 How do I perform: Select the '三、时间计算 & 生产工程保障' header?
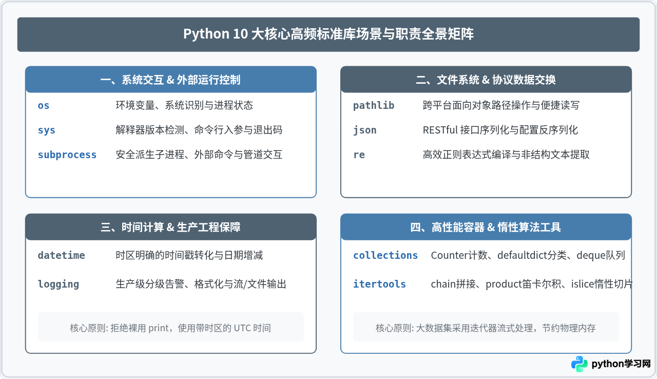[x=171, y=227]
